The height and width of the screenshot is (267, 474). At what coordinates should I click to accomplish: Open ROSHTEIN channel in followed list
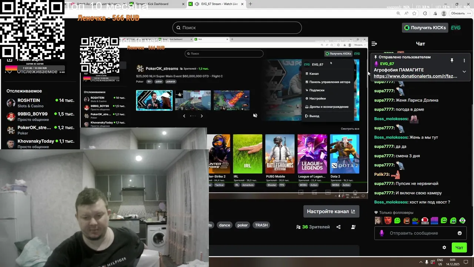(x=40, y=103)
